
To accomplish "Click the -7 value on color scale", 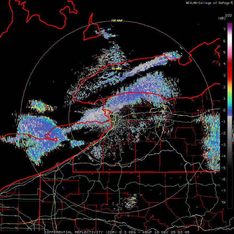I will (x=223, y=191).
